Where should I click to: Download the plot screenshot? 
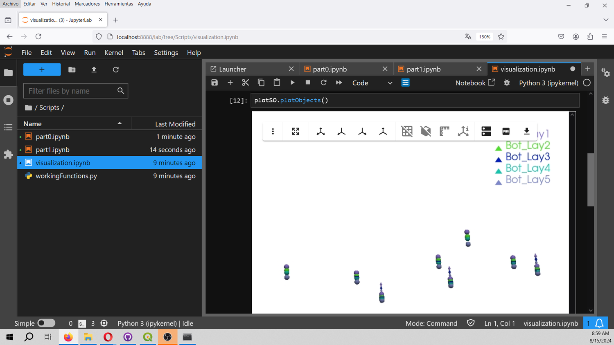[x=526, y=131]
